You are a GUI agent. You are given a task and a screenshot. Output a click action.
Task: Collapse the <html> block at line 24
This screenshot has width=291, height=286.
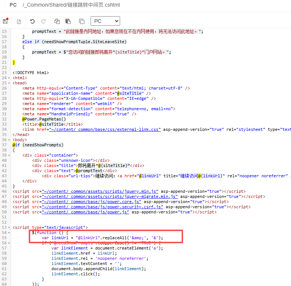(x=10, y=78)
